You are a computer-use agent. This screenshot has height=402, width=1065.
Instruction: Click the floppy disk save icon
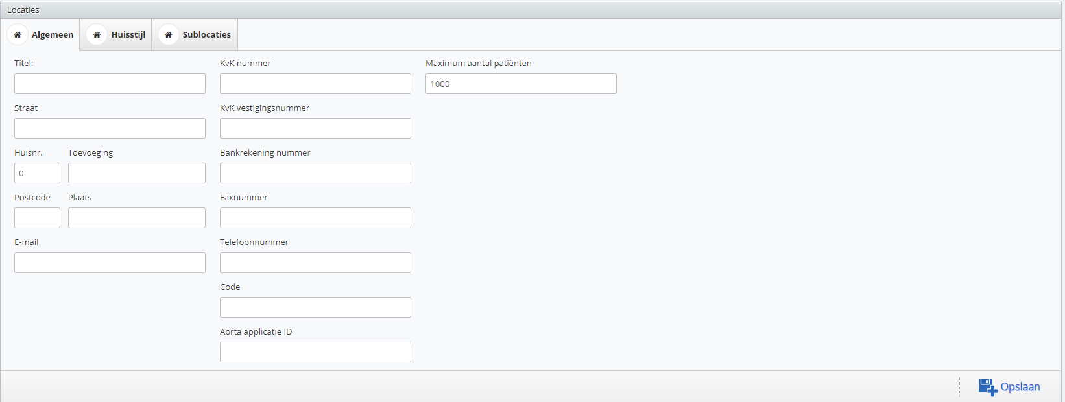[x=988, y=387]
